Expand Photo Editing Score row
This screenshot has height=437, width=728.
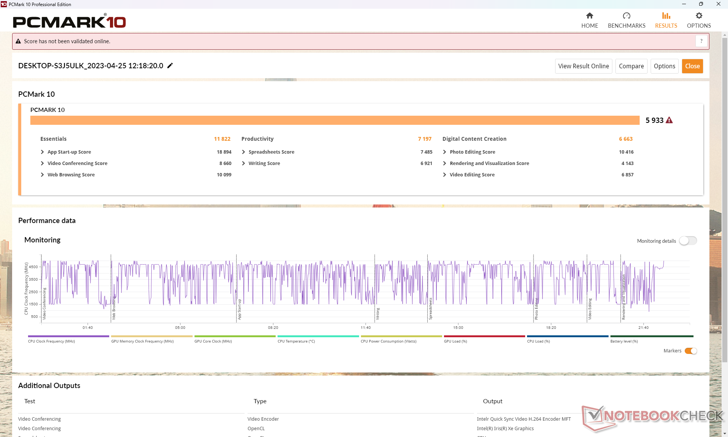point(444,152)
